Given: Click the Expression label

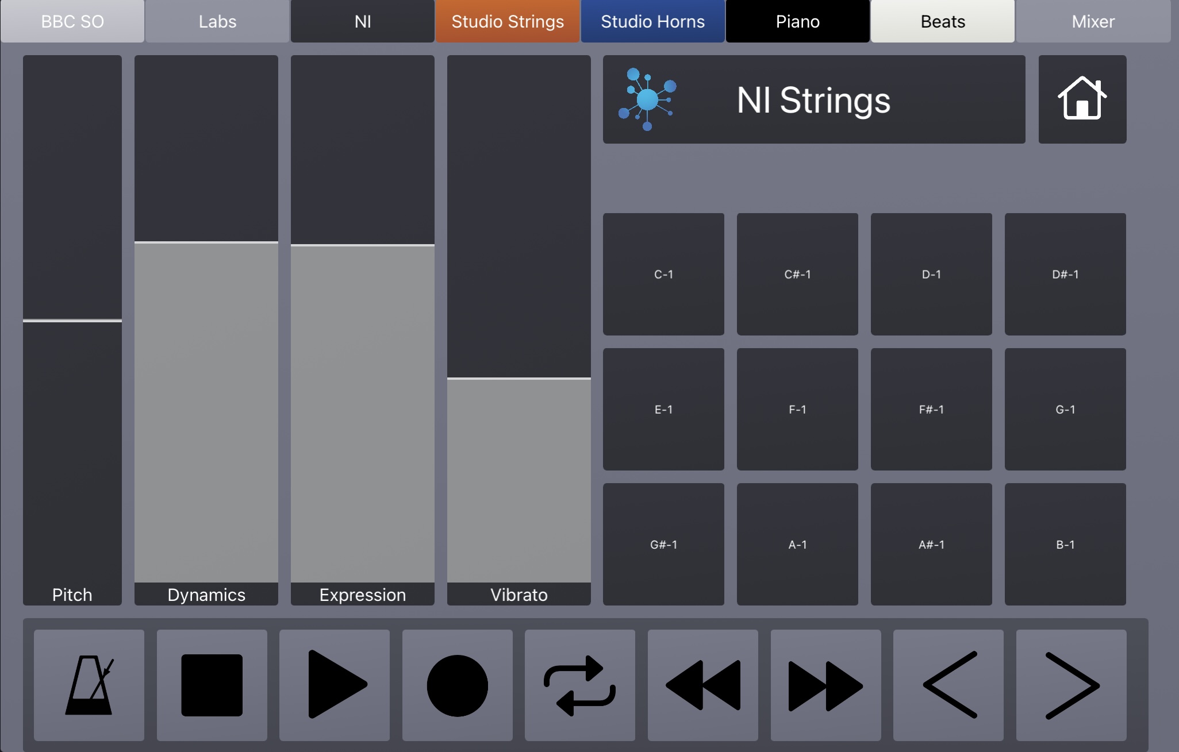Looking at the screenshot, I should click(363, 595).
